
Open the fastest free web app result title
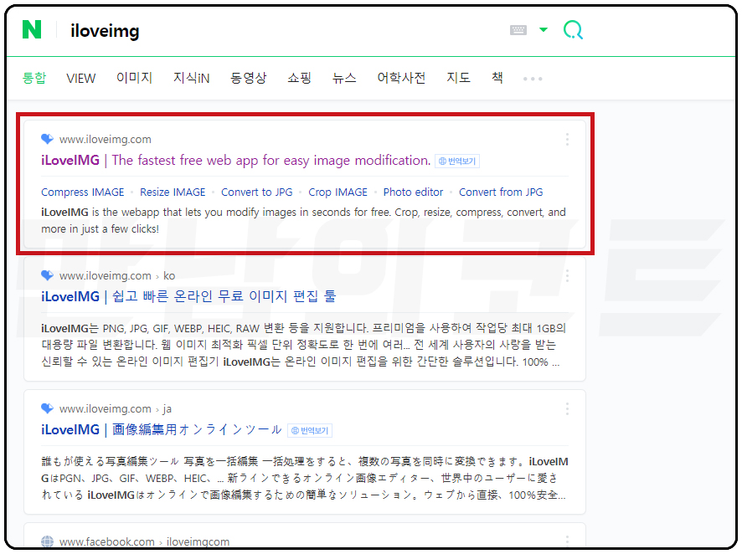(235, 161)
